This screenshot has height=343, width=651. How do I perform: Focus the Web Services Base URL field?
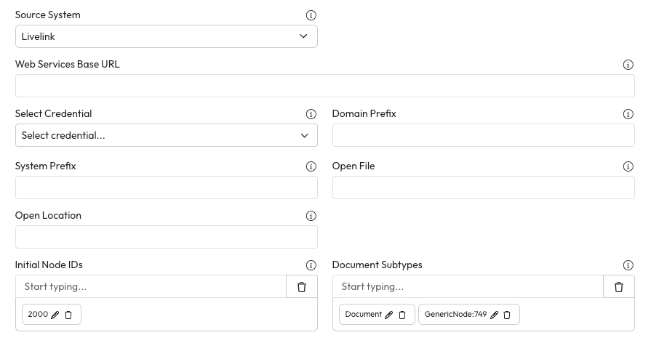pos(324,86)
